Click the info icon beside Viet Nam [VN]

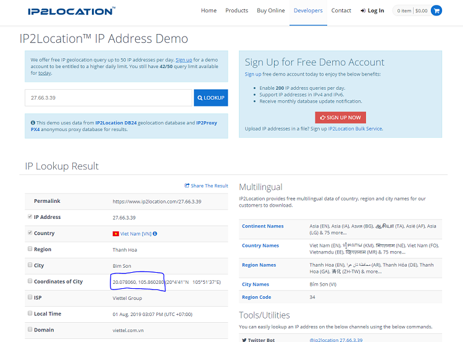(x=155, y=234)
